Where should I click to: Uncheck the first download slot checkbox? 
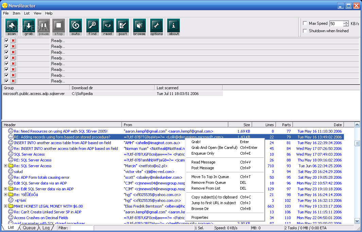tap(6, 41)
